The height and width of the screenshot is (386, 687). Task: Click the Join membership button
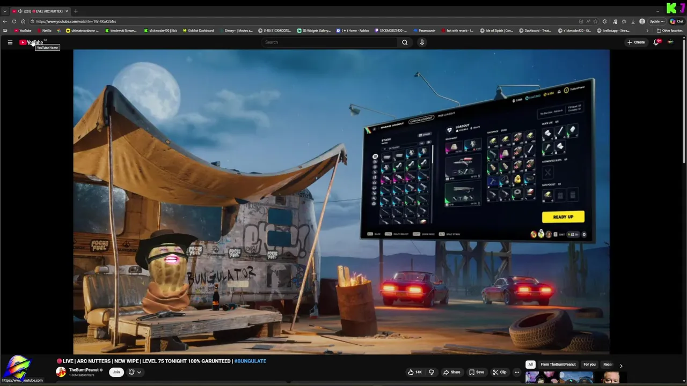pos(116,372)
